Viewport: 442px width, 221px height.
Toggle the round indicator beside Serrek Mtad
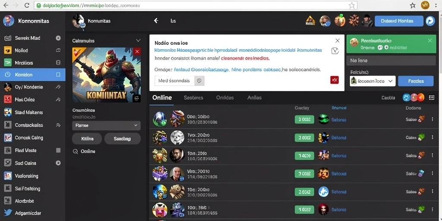pyautogui.click(x=58, y=38)
